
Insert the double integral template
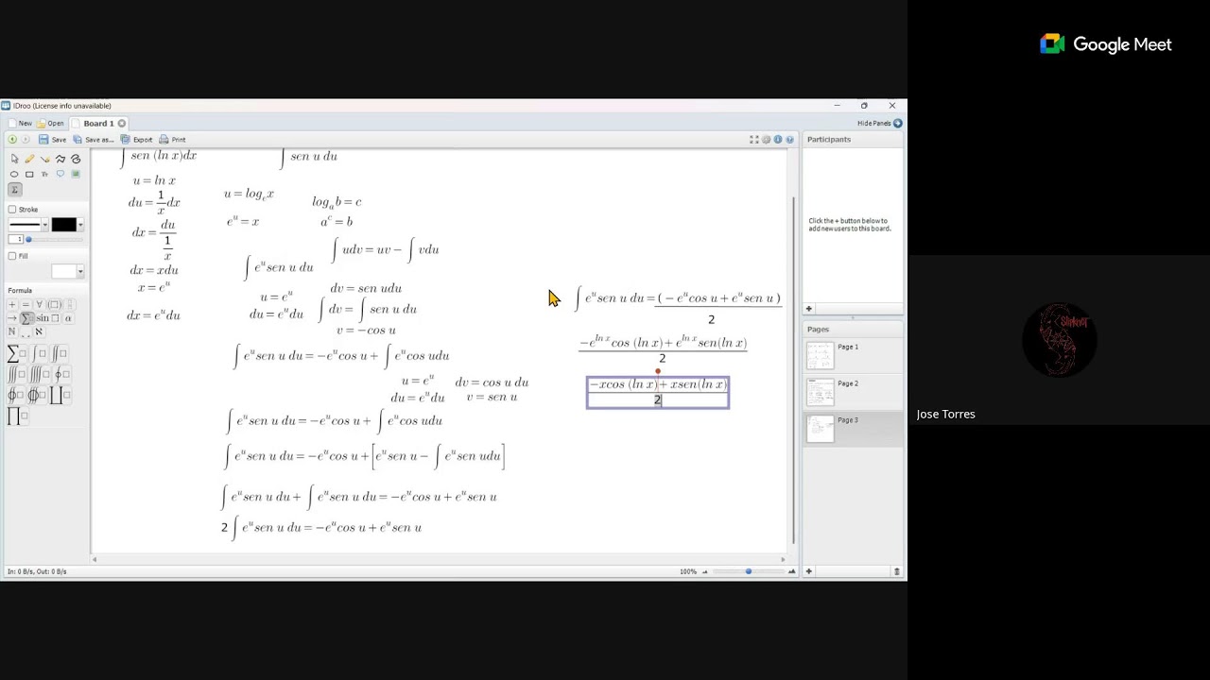(60, 353)
